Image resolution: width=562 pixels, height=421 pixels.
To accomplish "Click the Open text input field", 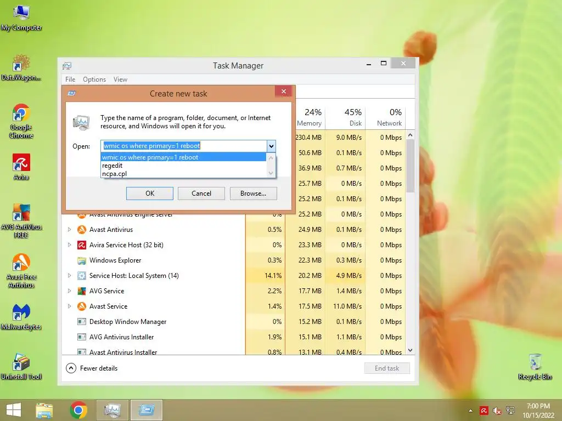I will tap(184, 146).
